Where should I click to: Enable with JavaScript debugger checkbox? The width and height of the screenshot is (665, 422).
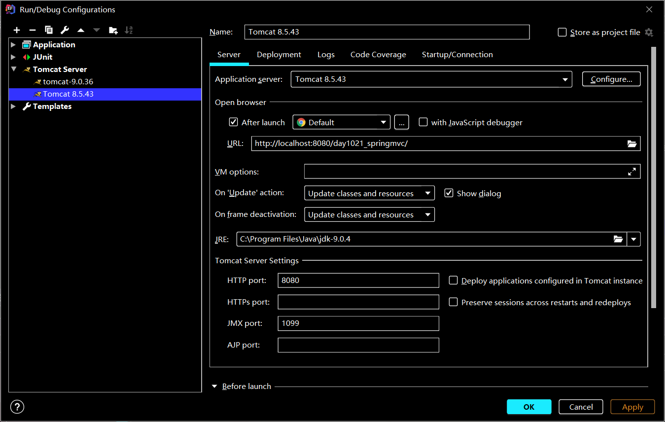tap(423, 122)
